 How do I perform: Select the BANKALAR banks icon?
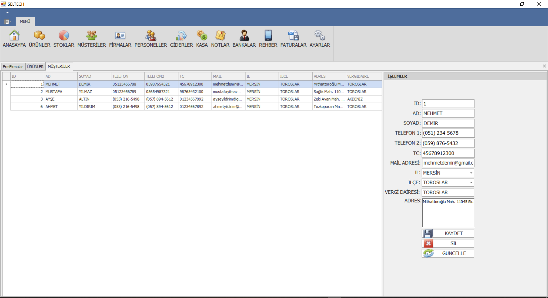pyautogui.click(x=244, y=38)
